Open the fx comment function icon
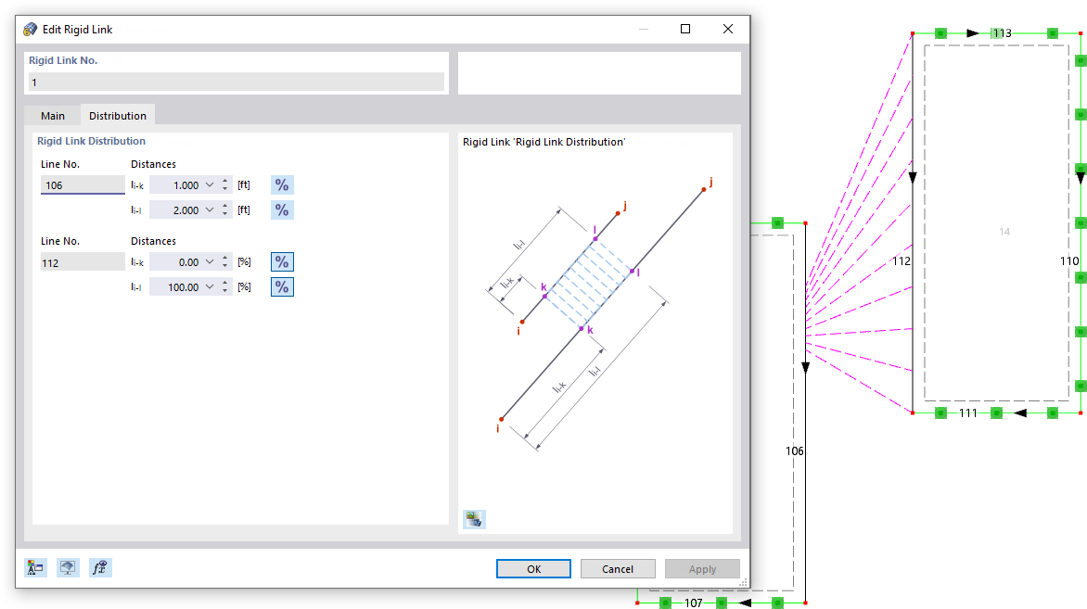Screen dimensions: 1087x609 click(x=100, y=566)
